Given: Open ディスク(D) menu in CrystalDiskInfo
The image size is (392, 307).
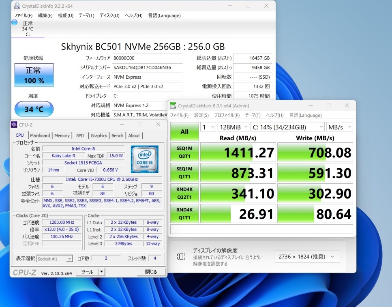Looking at the screenshot, I should (x=109, y=15).
